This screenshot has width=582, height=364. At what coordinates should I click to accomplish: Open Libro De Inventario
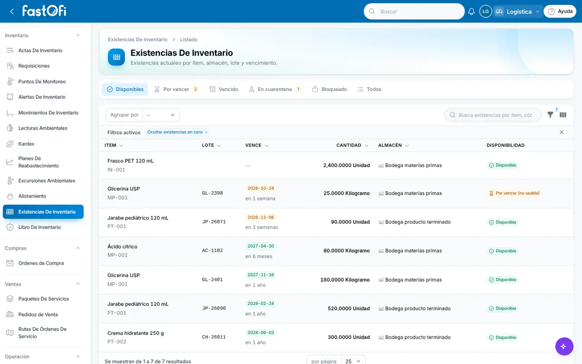tap(43, 227)
